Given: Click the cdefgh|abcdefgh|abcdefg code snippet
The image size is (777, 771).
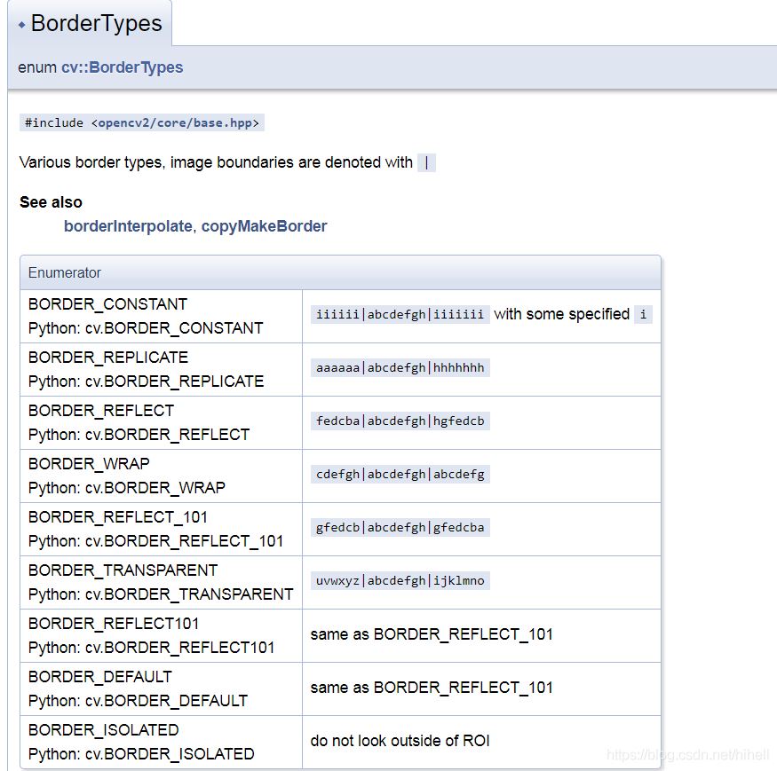Looking at the screenshot, I should 400,474.
